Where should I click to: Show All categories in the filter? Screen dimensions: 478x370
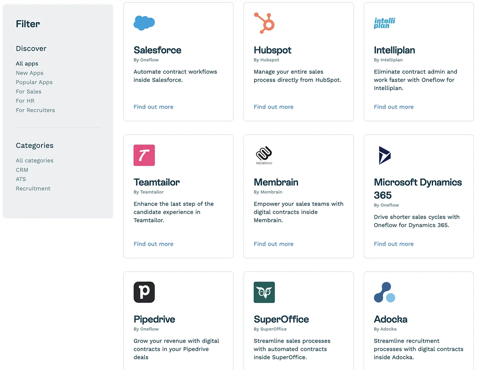point(35,161)
